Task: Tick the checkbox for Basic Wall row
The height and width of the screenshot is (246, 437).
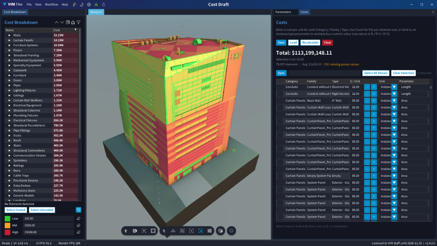Action: click(280, 101)
